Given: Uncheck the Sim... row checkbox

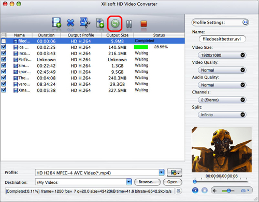Looking at the screenshot, I should (4, 65).
